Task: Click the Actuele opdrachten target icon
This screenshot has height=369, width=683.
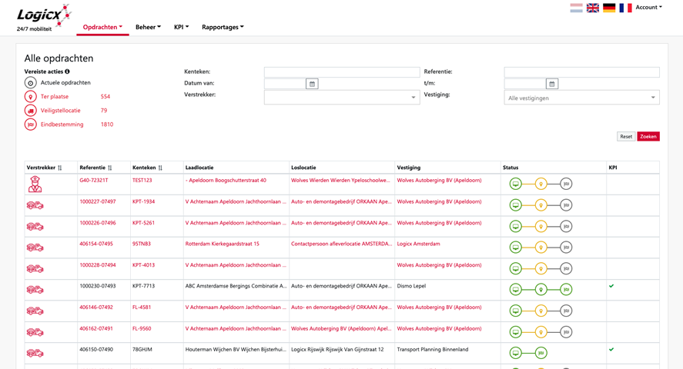Action: [x=31, y=83]
